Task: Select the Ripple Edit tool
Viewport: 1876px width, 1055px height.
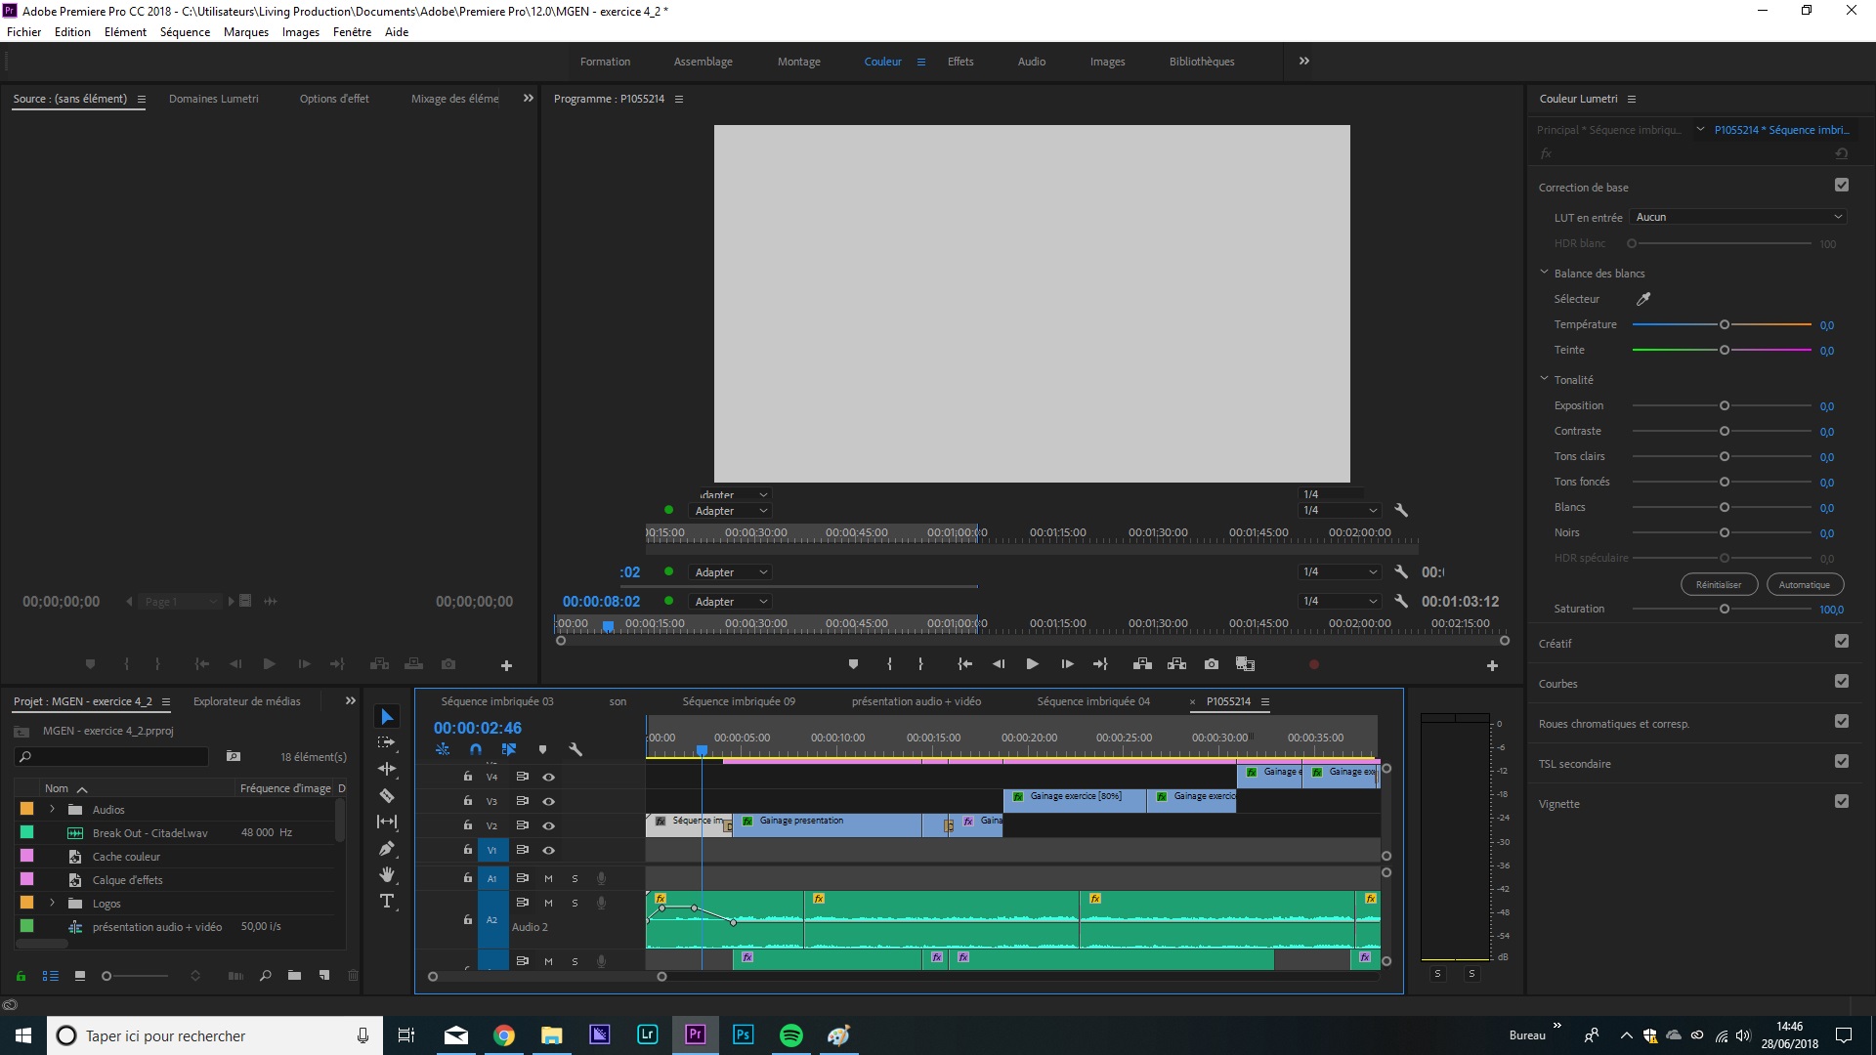Action: point(387,769)
